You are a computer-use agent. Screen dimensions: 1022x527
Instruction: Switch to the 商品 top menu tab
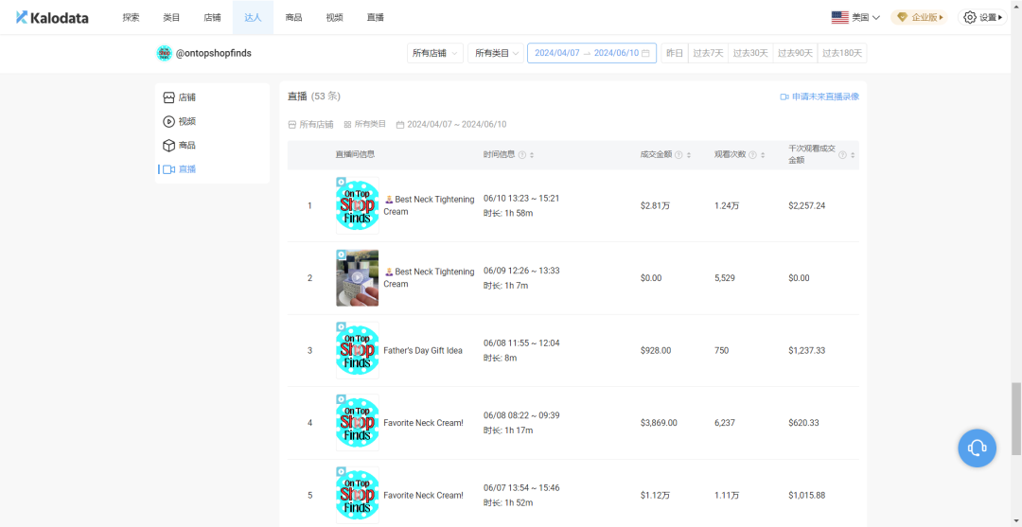pyautogui.click(x=293, y=18)
